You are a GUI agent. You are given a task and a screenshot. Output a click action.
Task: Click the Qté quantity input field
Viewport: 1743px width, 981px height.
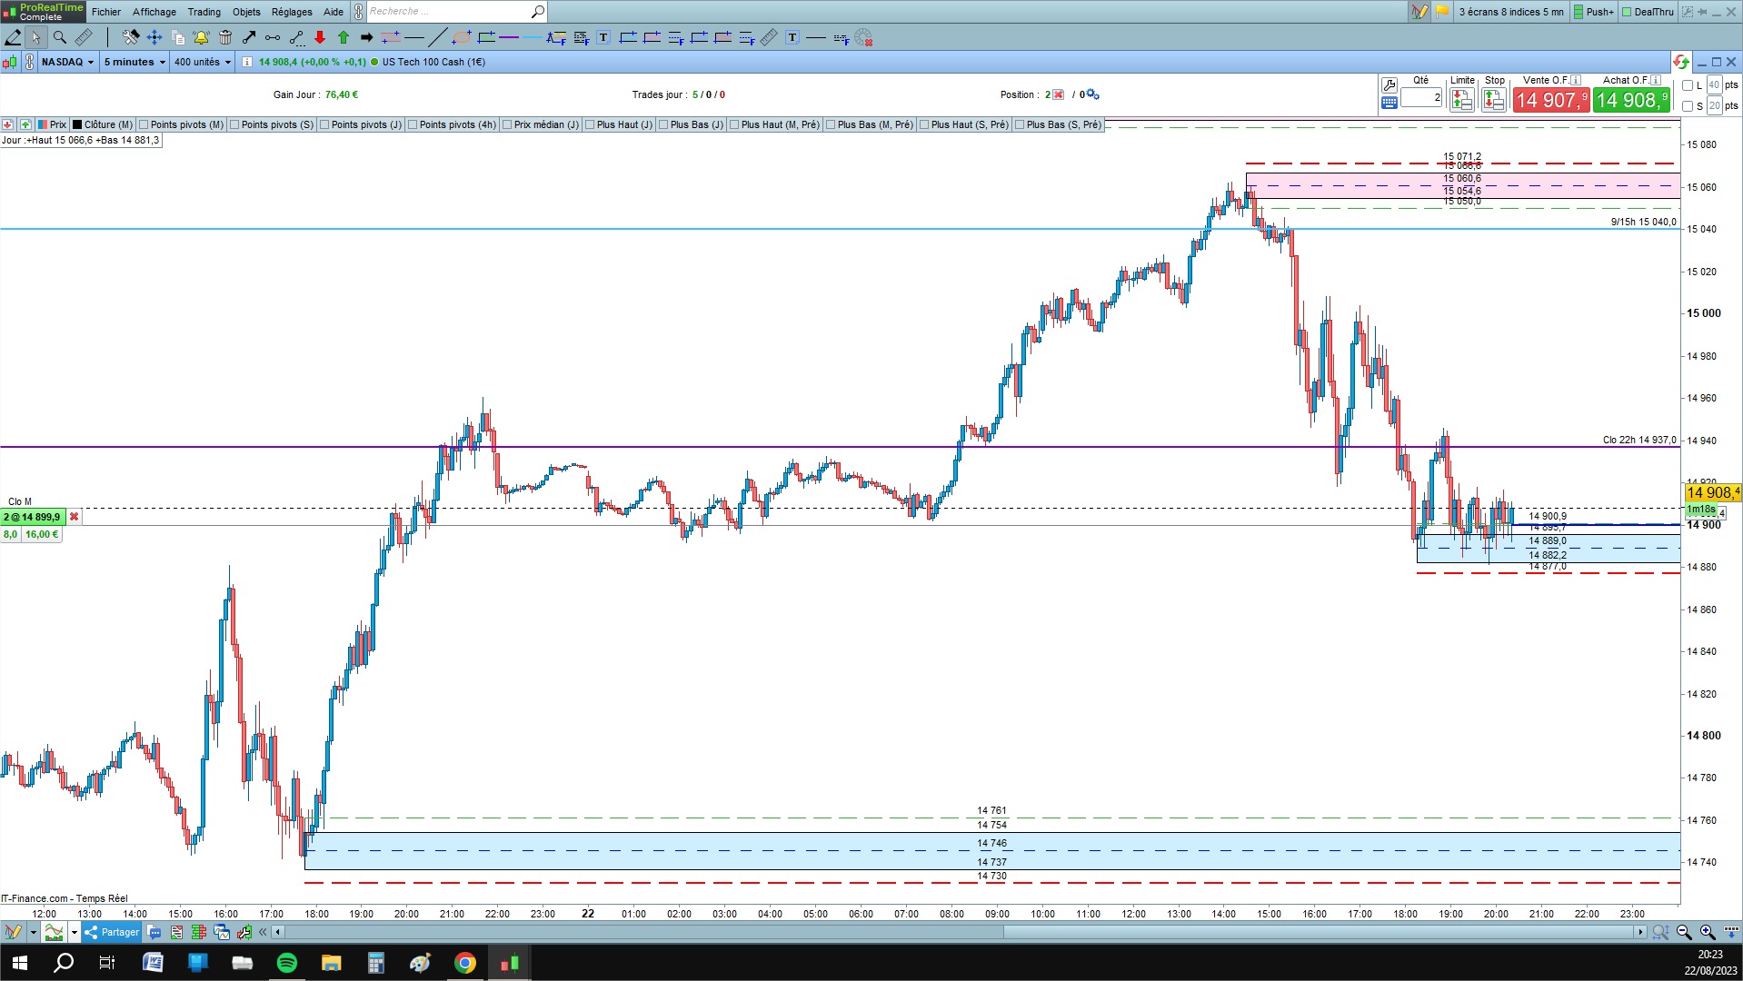tap(1421, 97)
